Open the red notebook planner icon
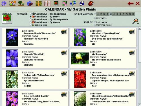 pyautogui.click(x=47, y=3)
